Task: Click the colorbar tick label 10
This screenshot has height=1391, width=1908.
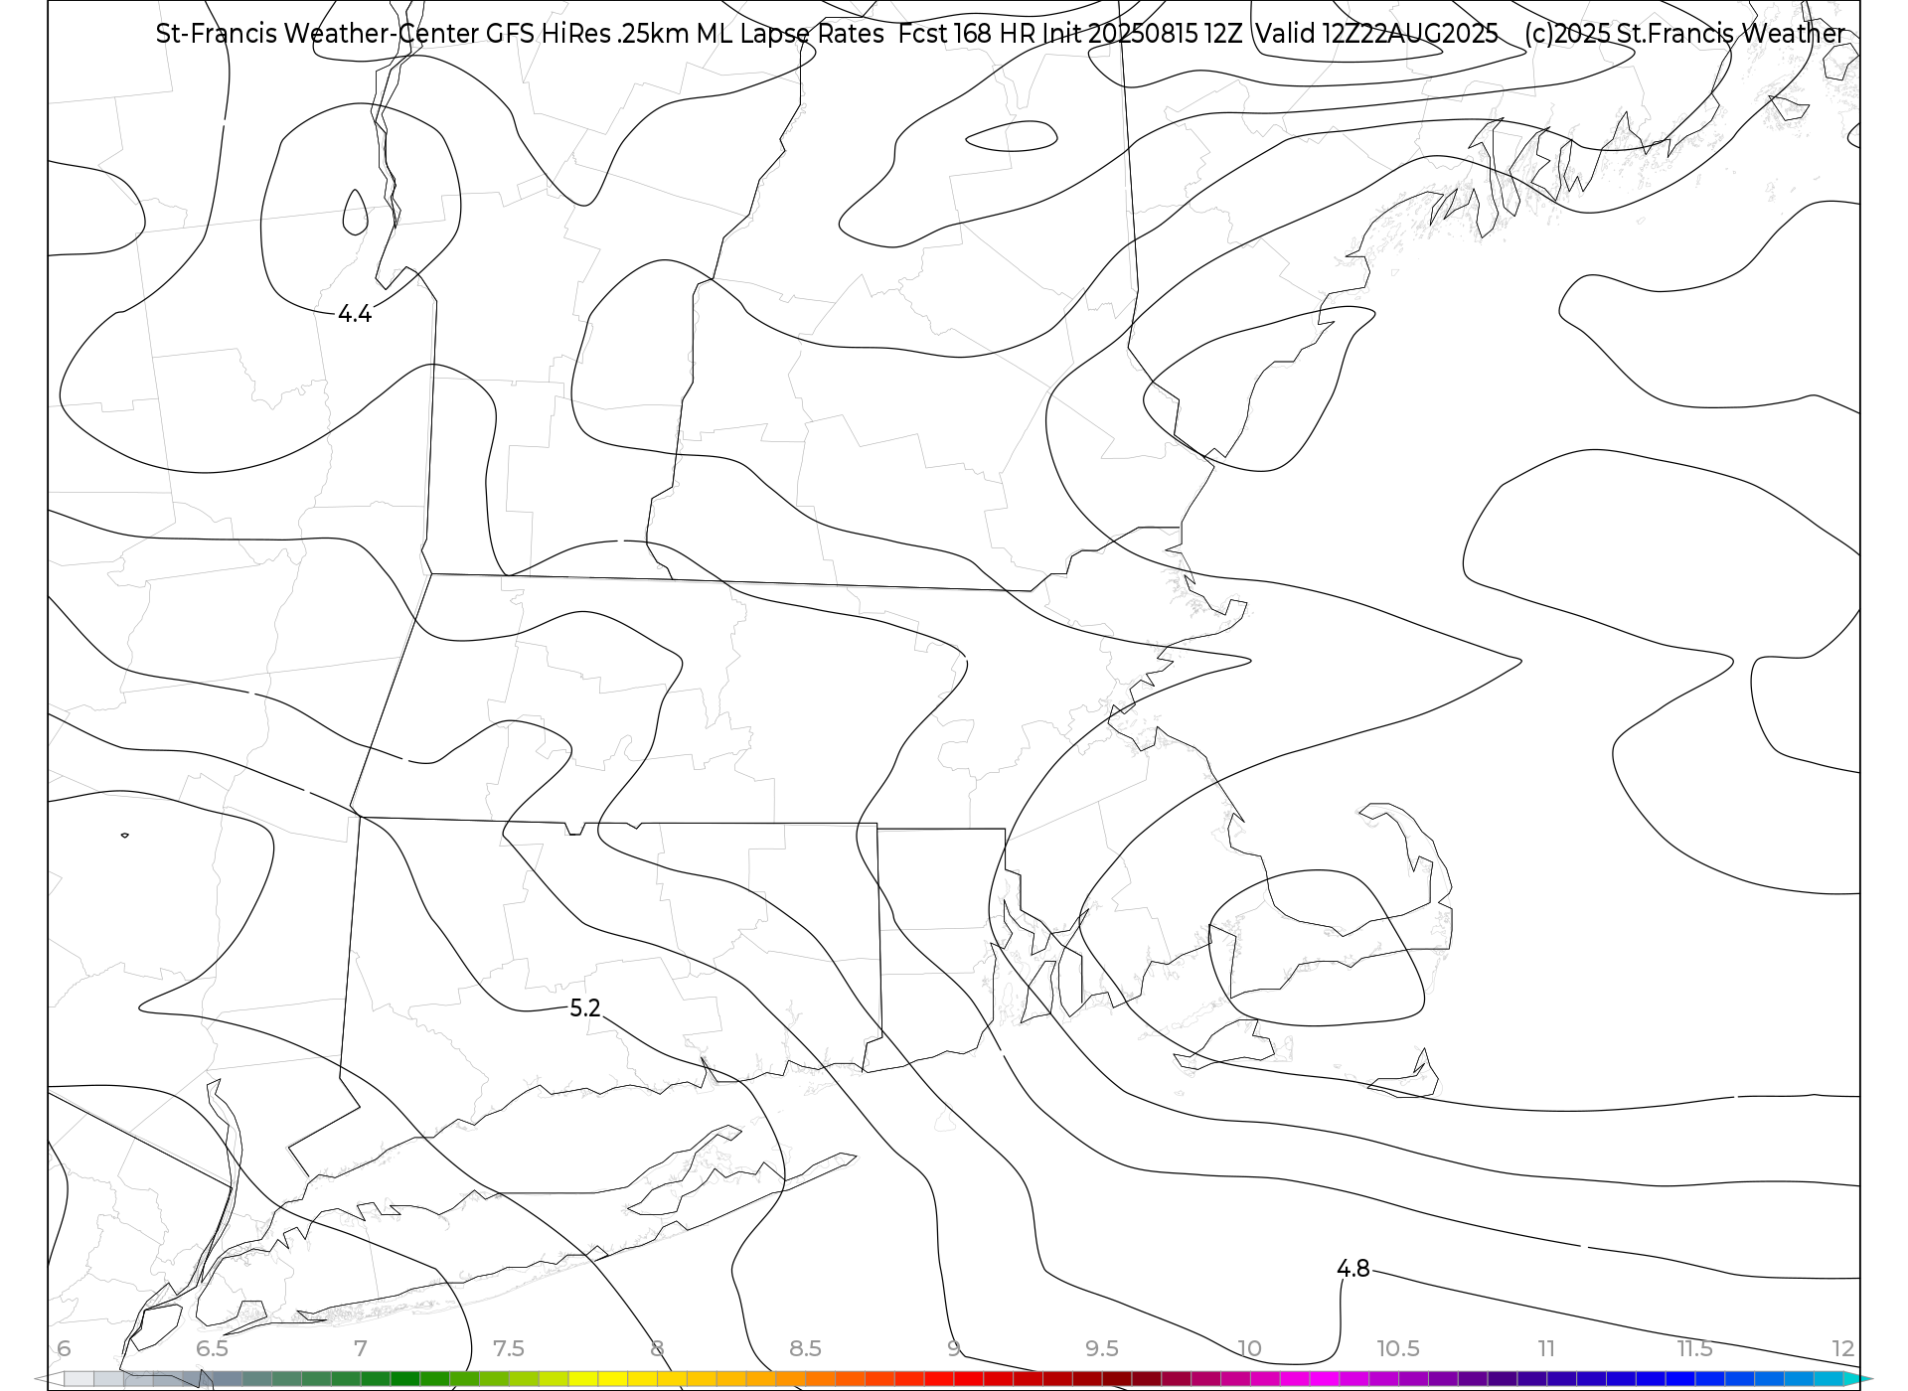Action: point(1249,1349)
